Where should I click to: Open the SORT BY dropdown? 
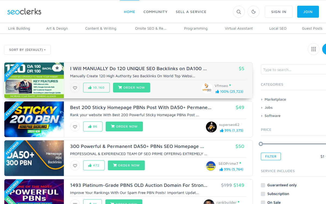tap(27, 50)
